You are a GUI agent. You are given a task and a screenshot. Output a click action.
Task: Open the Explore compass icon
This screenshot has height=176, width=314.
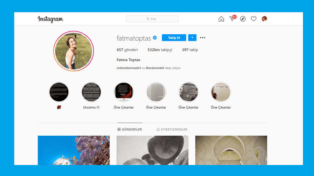[243, 19]
